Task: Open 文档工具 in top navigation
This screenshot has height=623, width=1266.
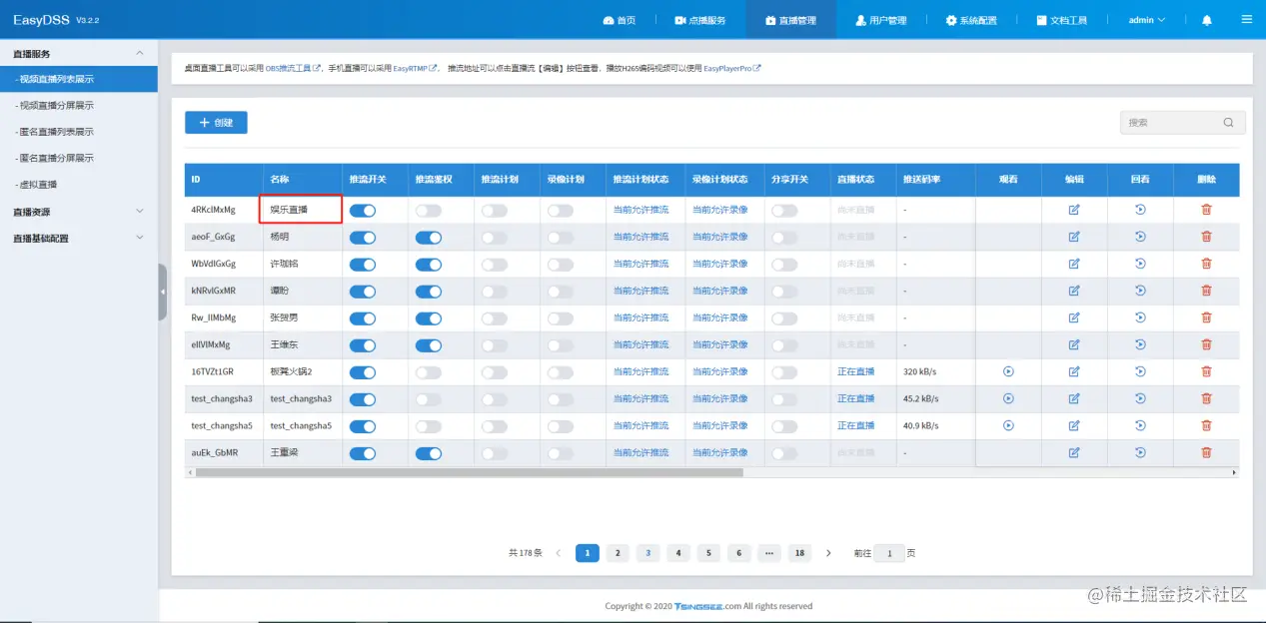Action: (1061, 20)
